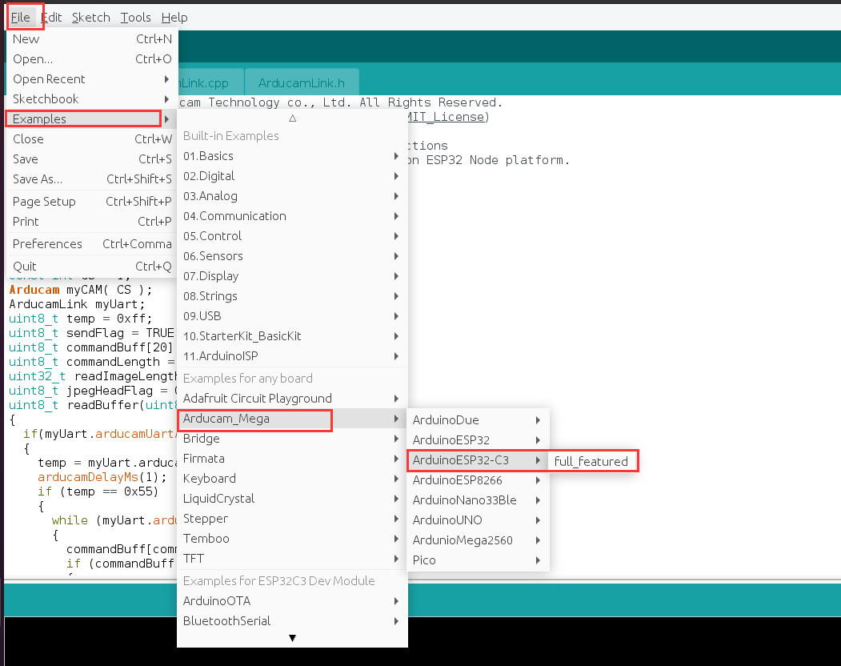The image size is (841, 666).
Task: Open the full_featured example
Action: click(592, 462)
